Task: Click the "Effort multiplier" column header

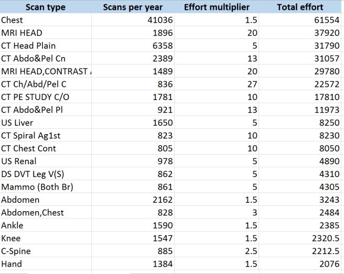Action: tap(217, 7)
